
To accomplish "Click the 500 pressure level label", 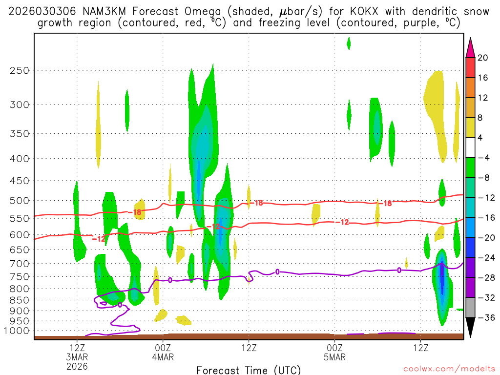I will (20, 201).
